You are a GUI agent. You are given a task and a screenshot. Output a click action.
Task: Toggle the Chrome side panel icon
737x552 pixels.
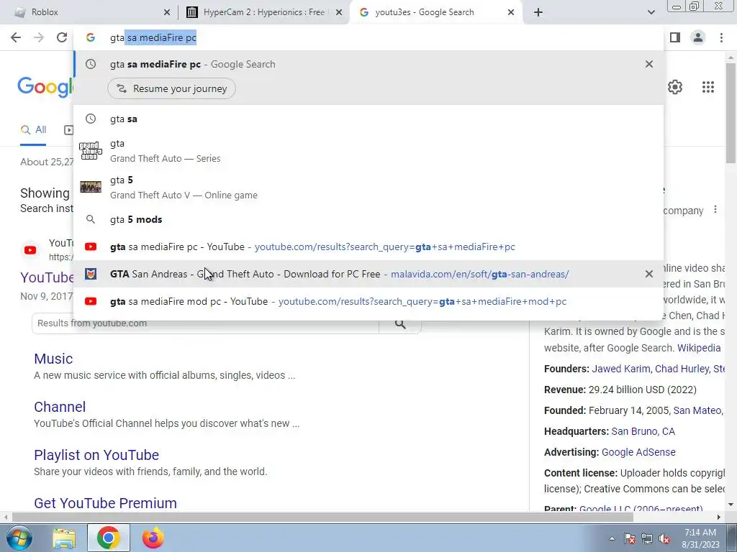(x=675, y=37)
